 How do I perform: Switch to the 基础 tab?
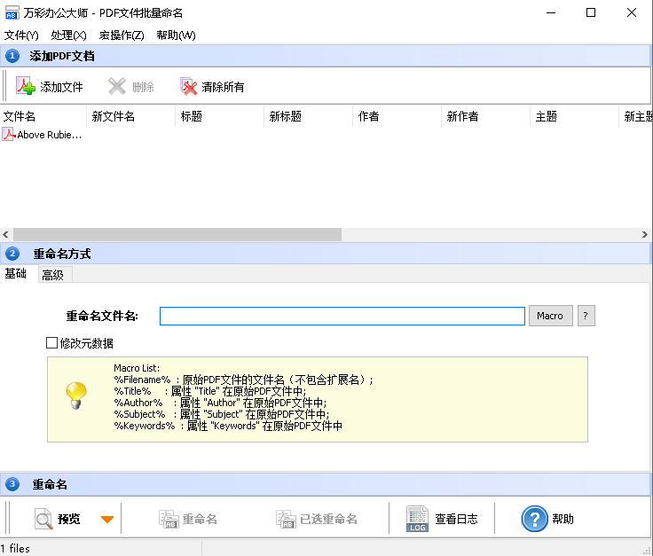(x=16, y=273)
